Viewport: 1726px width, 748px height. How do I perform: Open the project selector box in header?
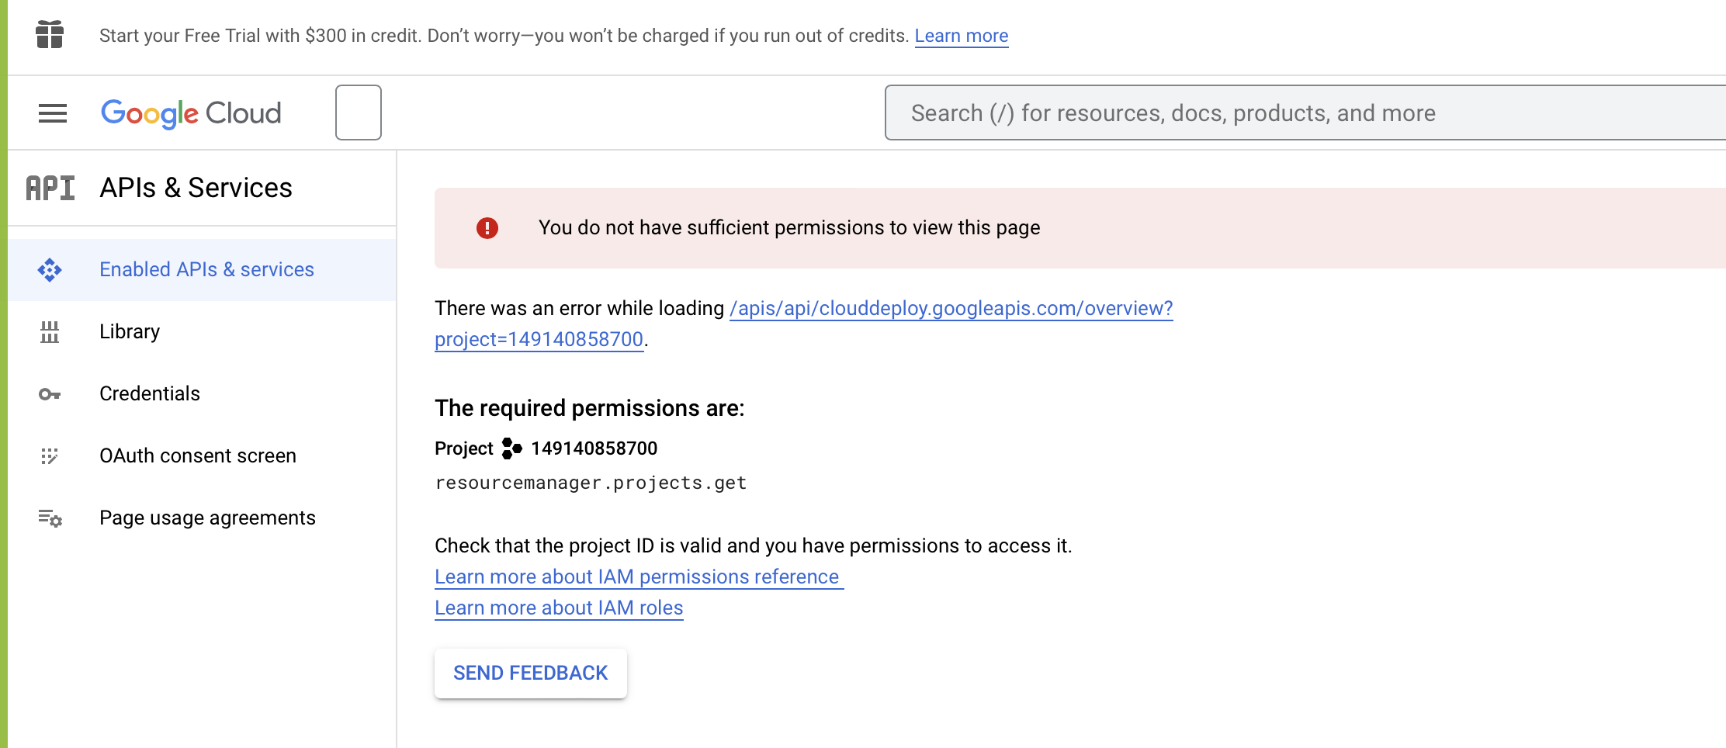[358, 113]
